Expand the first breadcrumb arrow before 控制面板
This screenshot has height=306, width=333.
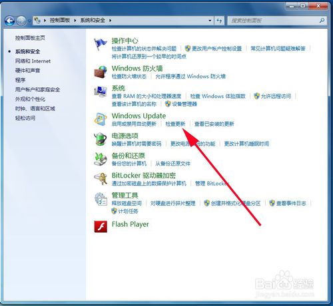[x=45, y=21]
